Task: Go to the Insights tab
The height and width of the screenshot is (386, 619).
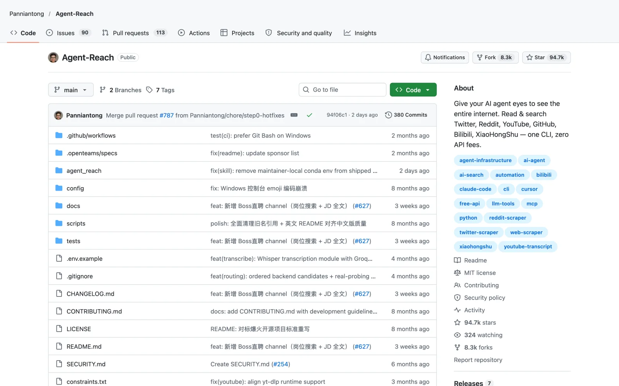Action: pyautogui.click(x=360, y=33)
